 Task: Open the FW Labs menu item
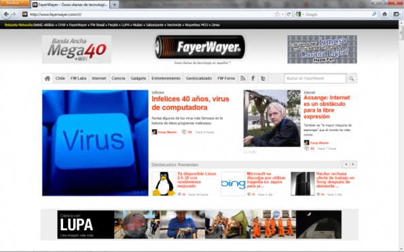tap(78, 78)
